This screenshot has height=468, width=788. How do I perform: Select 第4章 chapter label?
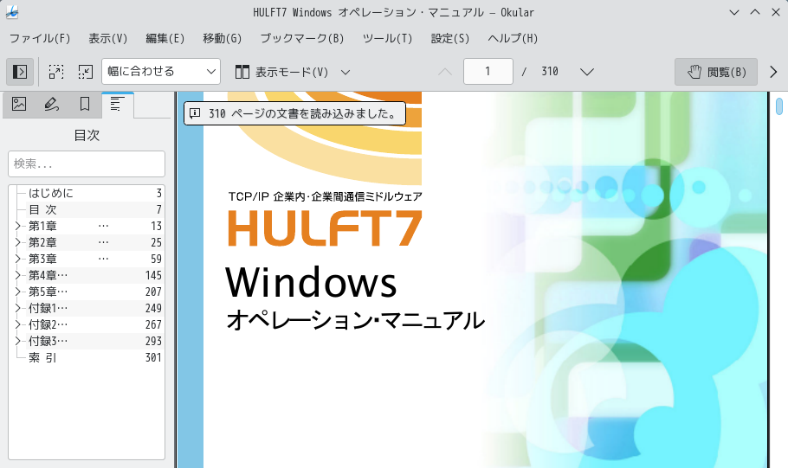coord(48,275)
